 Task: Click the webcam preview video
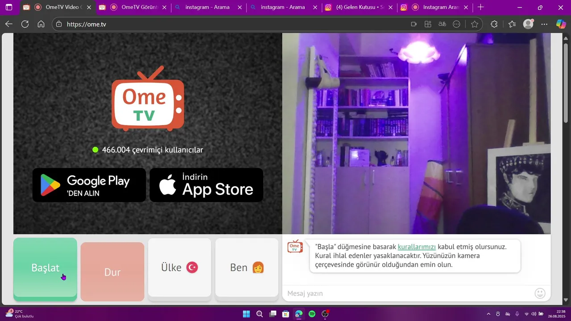(416, 133)
